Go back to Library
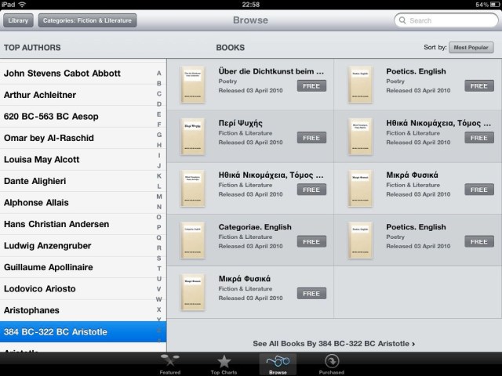This screenshot has height=376, width=502. [x=18, y=20]
